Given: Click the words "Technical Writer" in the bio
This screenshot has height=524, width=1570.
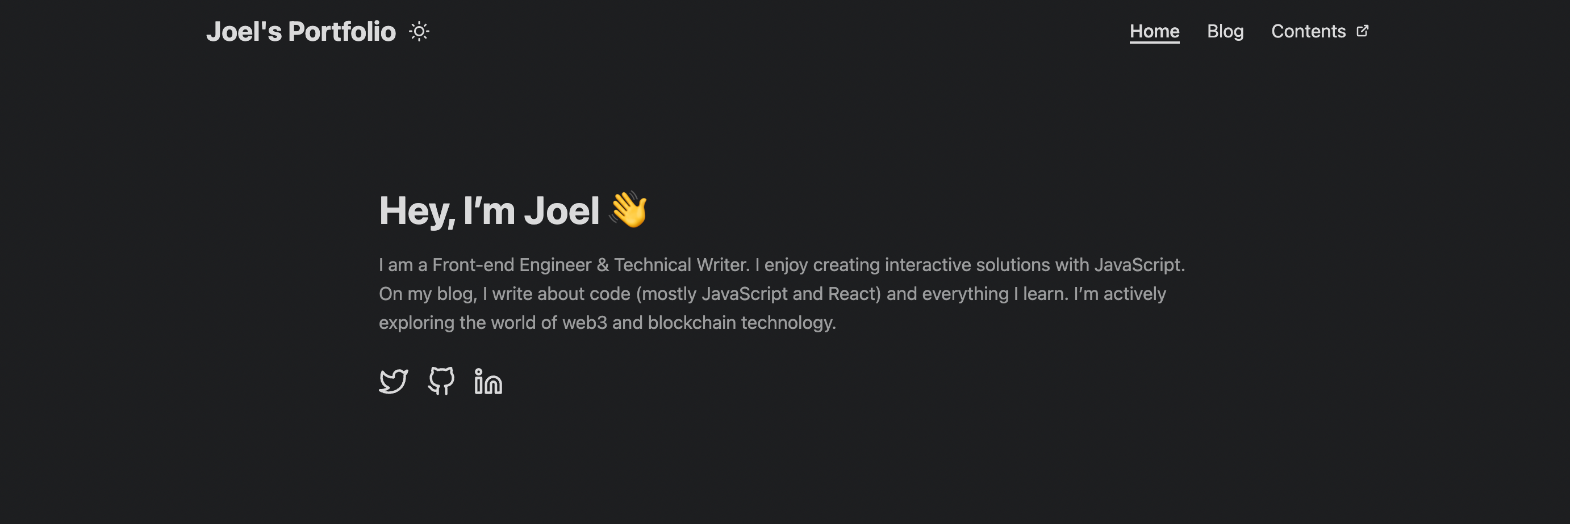Looking at the screenshot, I should coord(681,265).
